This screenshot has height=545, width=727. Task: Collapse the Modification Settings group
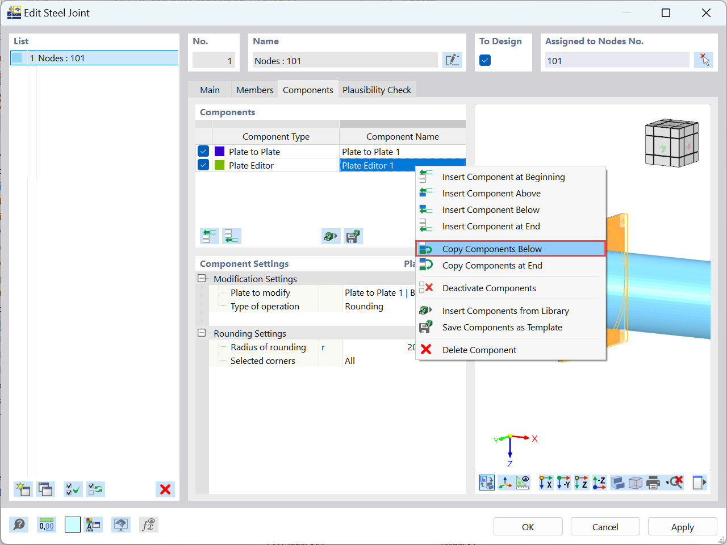coord(202,279)
